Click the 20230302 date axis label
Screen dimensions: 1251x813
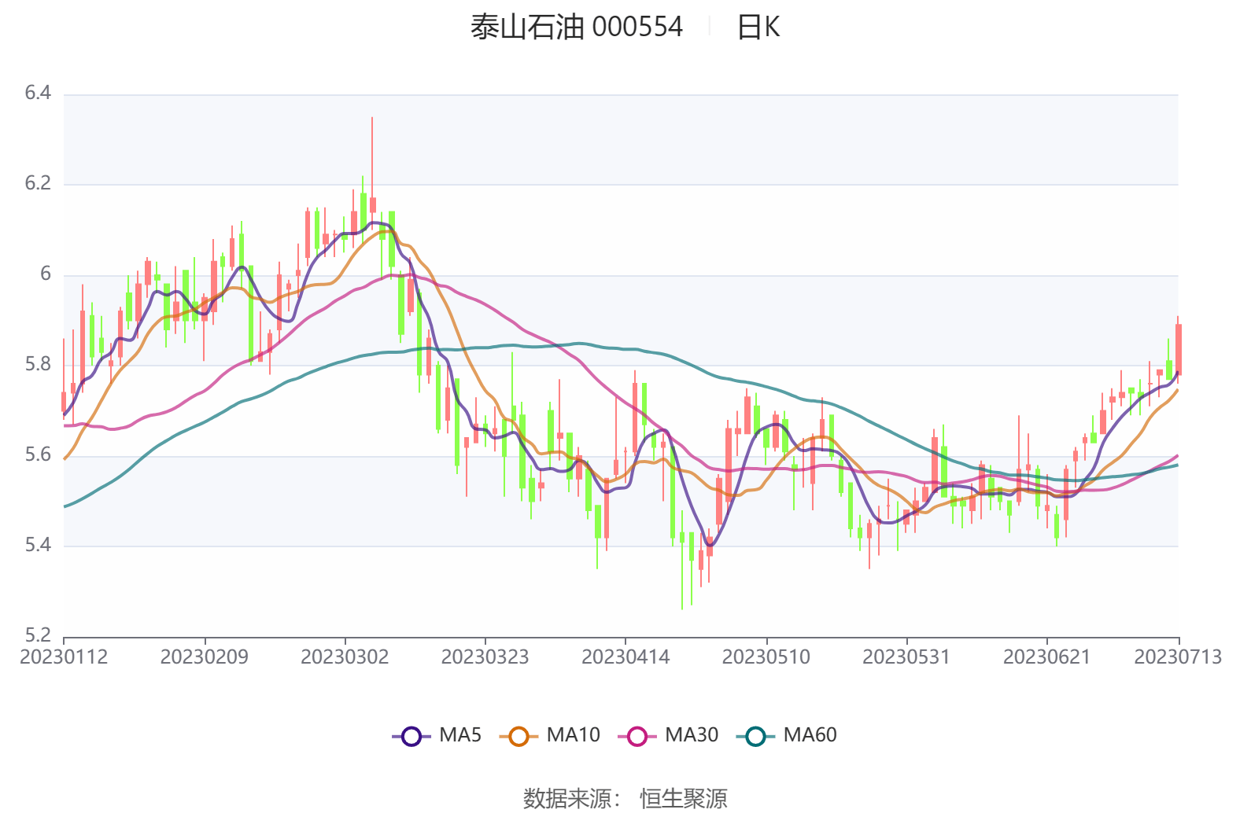345,657
